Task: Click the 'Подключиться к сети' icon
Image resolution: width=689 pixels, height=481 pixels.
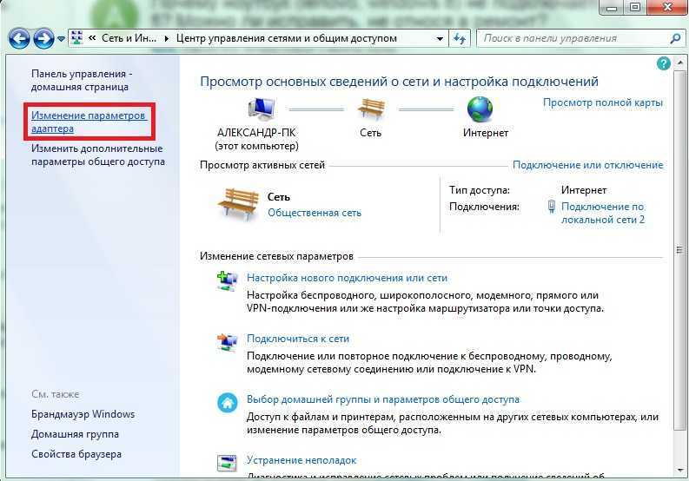Action: [x=227, y=342]
